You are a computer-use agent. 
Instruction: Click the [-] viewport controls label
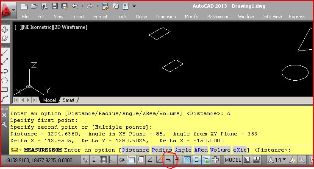pos(17,27)
